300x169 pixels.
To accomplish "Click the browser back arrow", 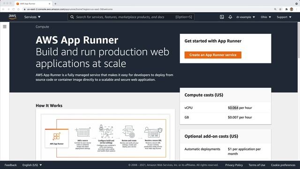I will [3, 9].
